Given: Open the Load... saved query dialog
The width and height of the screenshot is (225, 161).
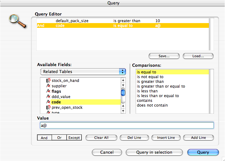Looking at the screenshot, I should pyautogui.click(x=198, y=56).
